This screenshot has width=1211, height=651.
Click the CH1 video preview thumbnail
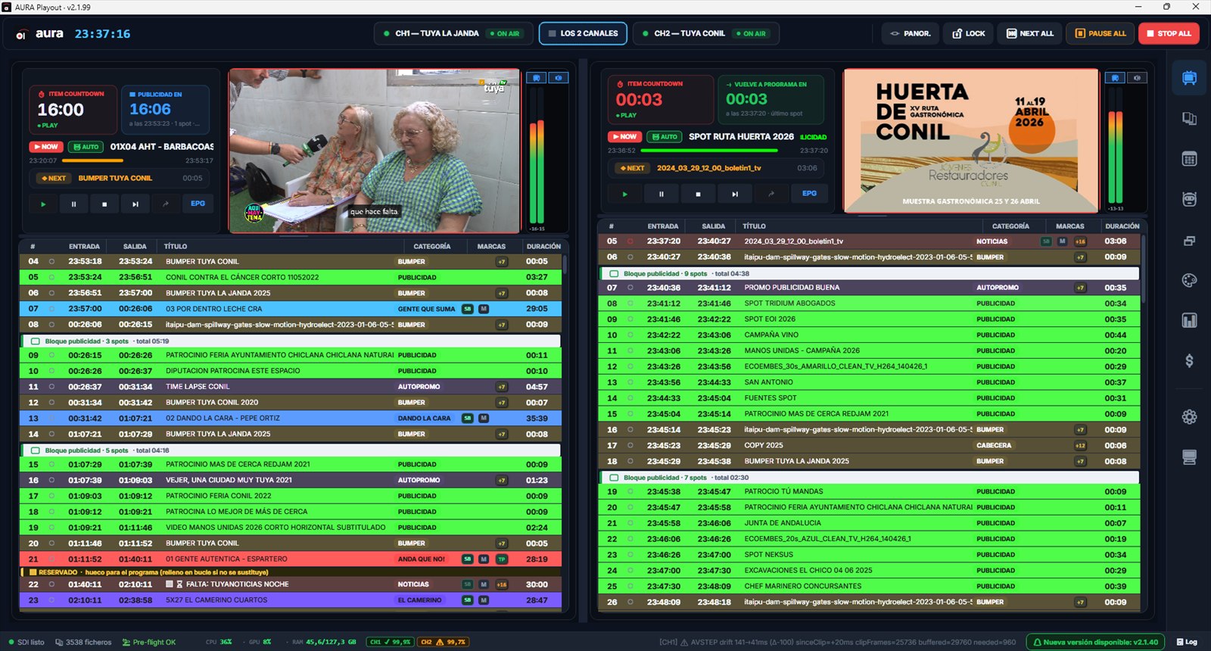(x=375, y=151)
